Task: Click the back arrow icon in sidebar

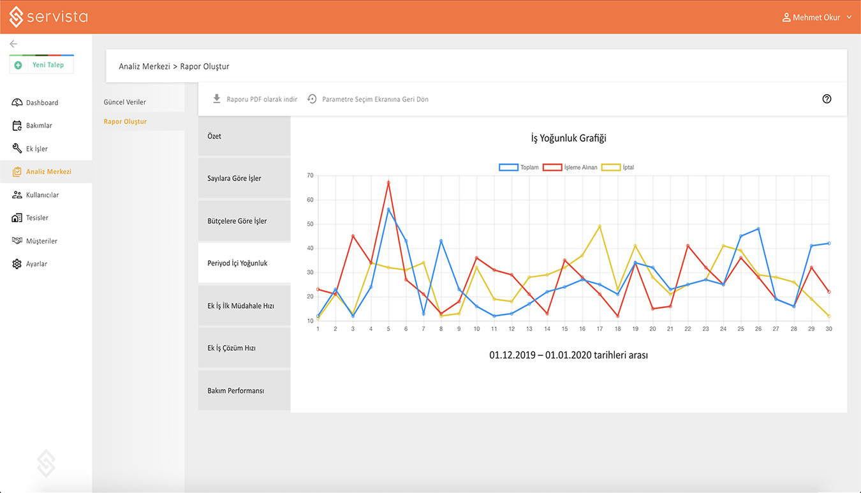Action: point(13,44)
